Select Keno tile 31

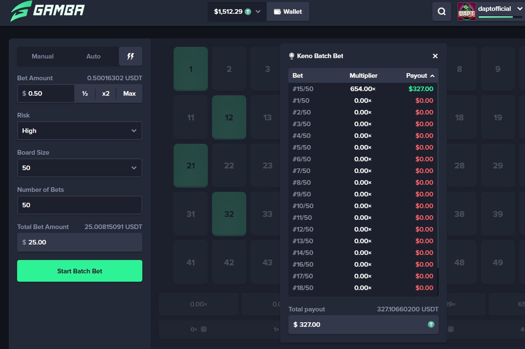[x=191, y=214]
